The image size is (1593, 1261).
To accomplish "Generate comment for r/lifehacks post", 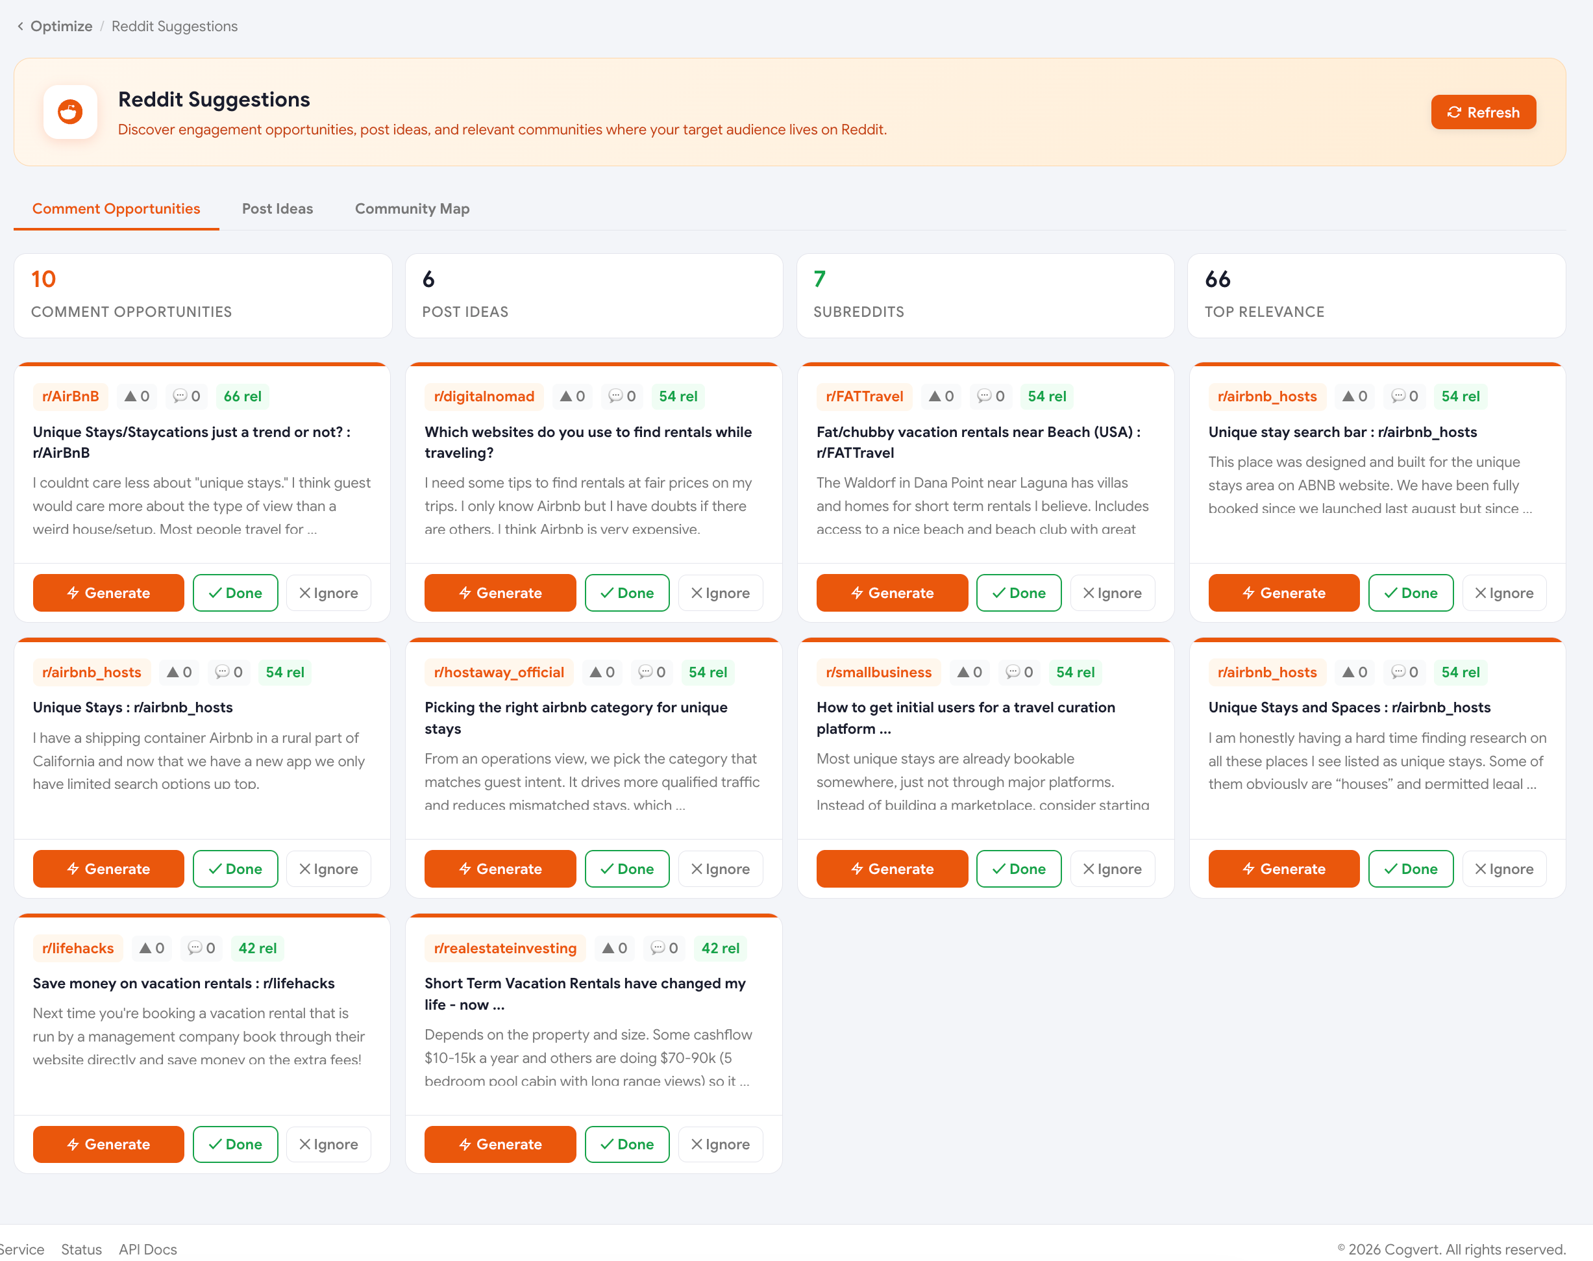I will coord(108,1144).
